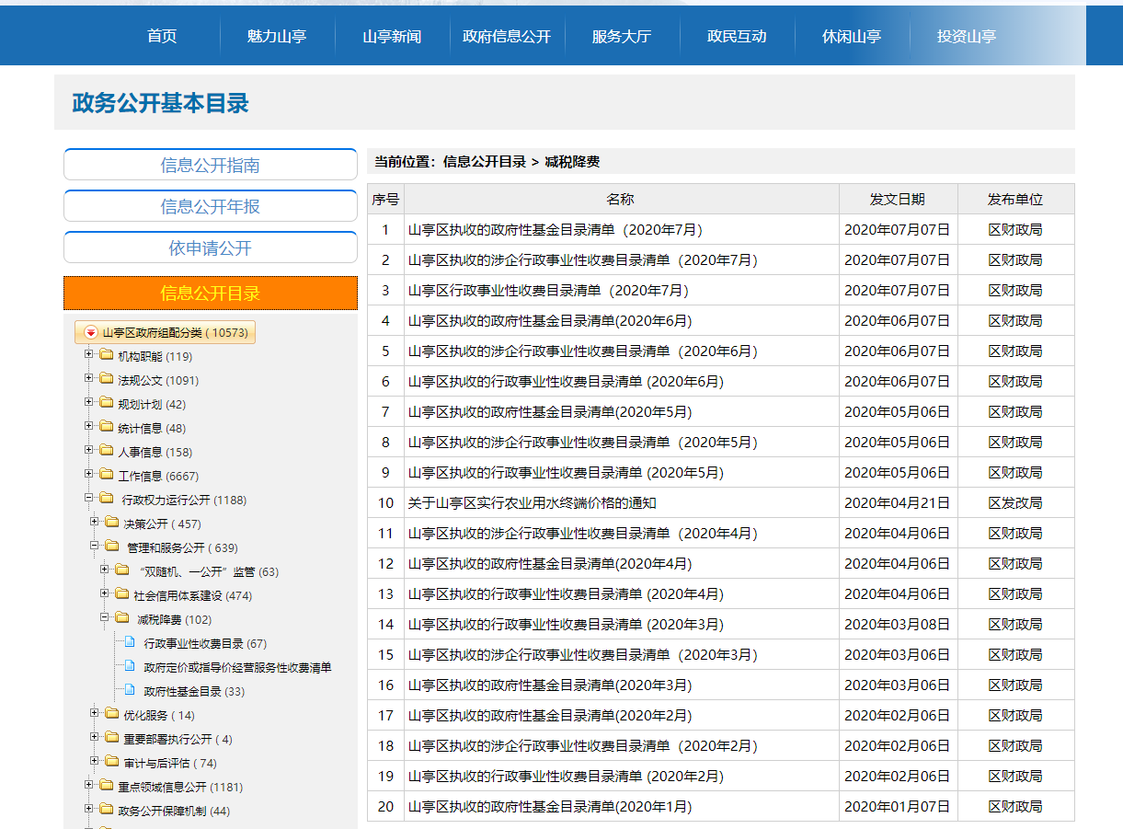Click the 信息公开年报 button

[x=211, y=206]
